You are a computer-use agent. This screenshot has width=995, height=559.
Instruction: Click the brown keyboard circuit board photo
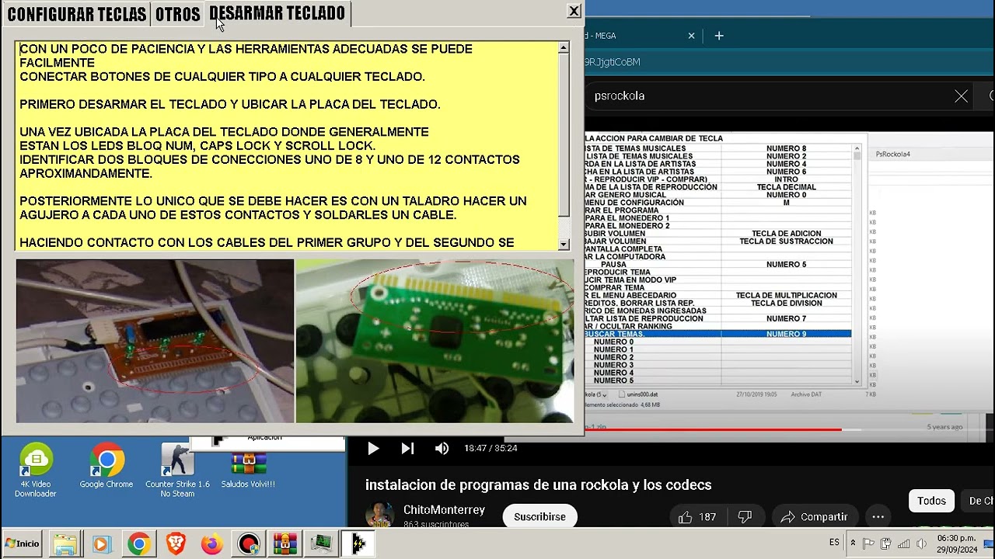(155, 341)
